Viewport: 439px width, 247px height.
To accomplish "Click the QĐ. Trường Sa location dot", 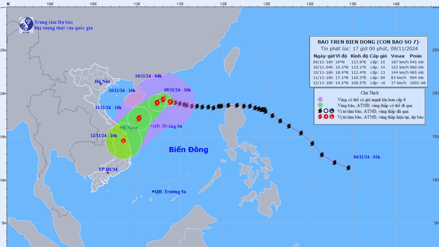I will coord(153,191).
